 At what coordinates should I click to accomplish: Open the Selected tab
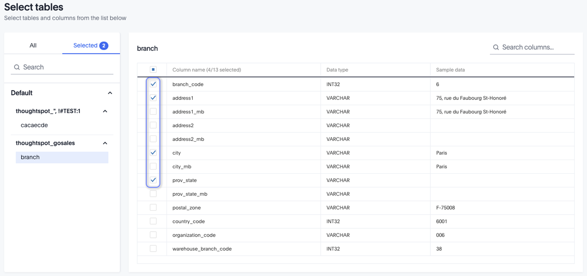(85, 46)
